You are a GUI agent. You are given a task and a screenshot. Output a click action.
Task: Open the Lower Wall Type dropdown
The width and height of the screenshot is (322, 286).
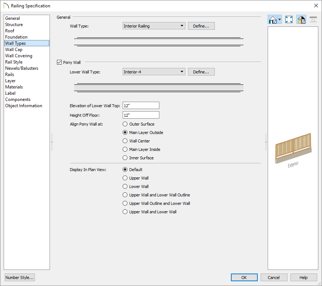154,72
